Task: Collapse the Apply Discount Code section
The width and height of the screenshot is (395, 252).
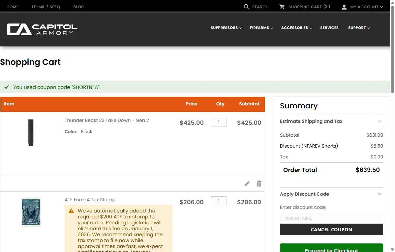Action: pos(331,194)
